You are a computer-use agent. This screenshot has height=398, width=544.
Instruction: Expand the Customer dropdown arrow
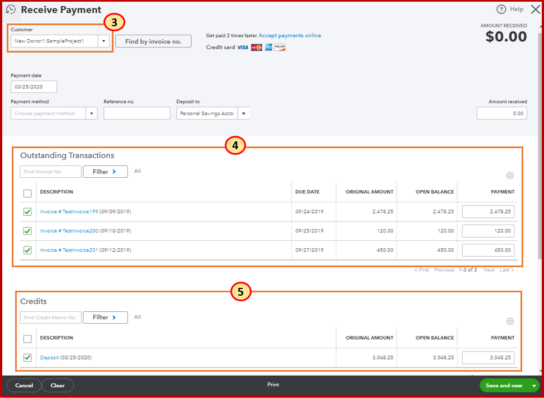click(x=103, y=41)
